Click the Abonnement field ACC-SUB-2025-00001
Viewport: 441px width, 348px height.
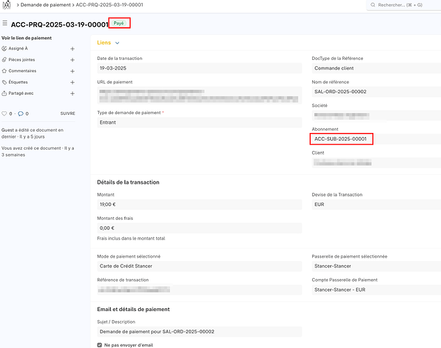tap(341, 139)
